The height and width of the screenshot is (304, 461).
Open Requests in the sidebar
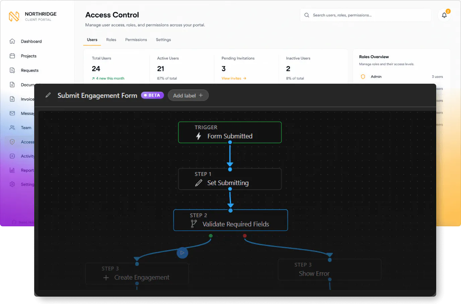29,70
